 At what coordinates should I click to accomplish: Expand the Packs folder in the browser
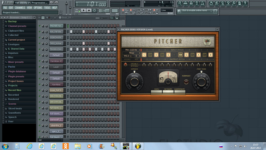[12, 67]
